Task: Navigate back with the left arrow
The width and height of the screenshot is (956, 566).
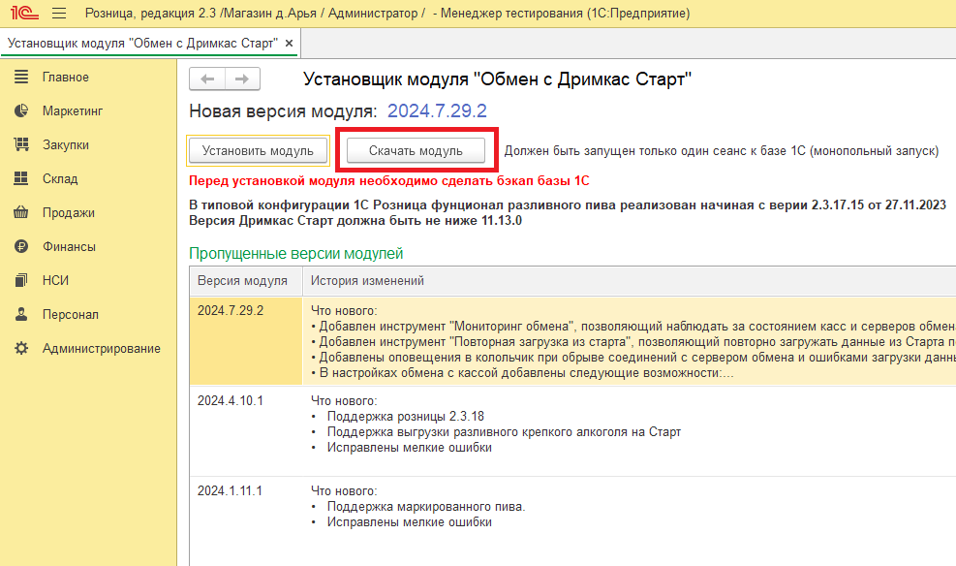Action: click(207, 79)
